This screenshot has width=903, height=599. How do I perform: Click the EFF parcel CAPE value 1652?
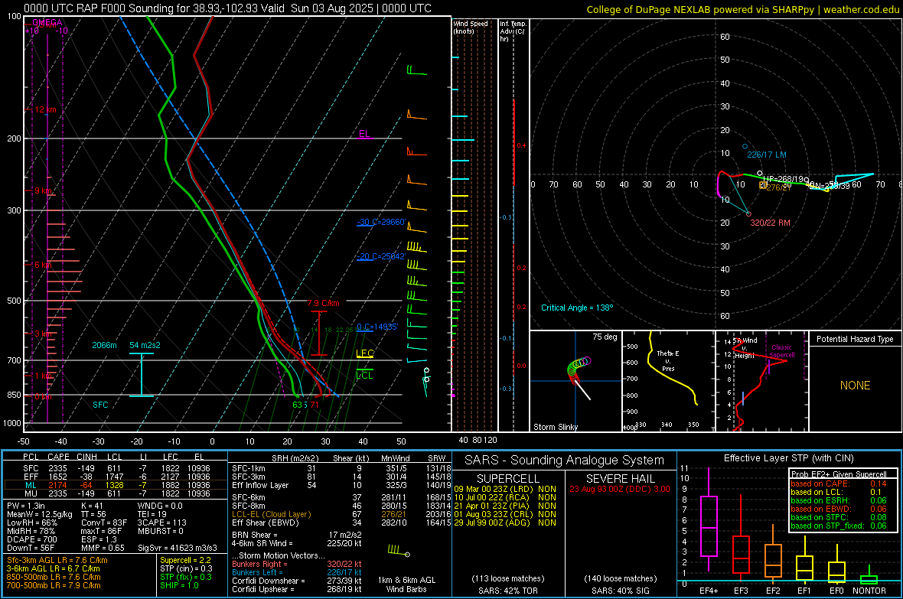pyautogui.click(x=57, y=477)
